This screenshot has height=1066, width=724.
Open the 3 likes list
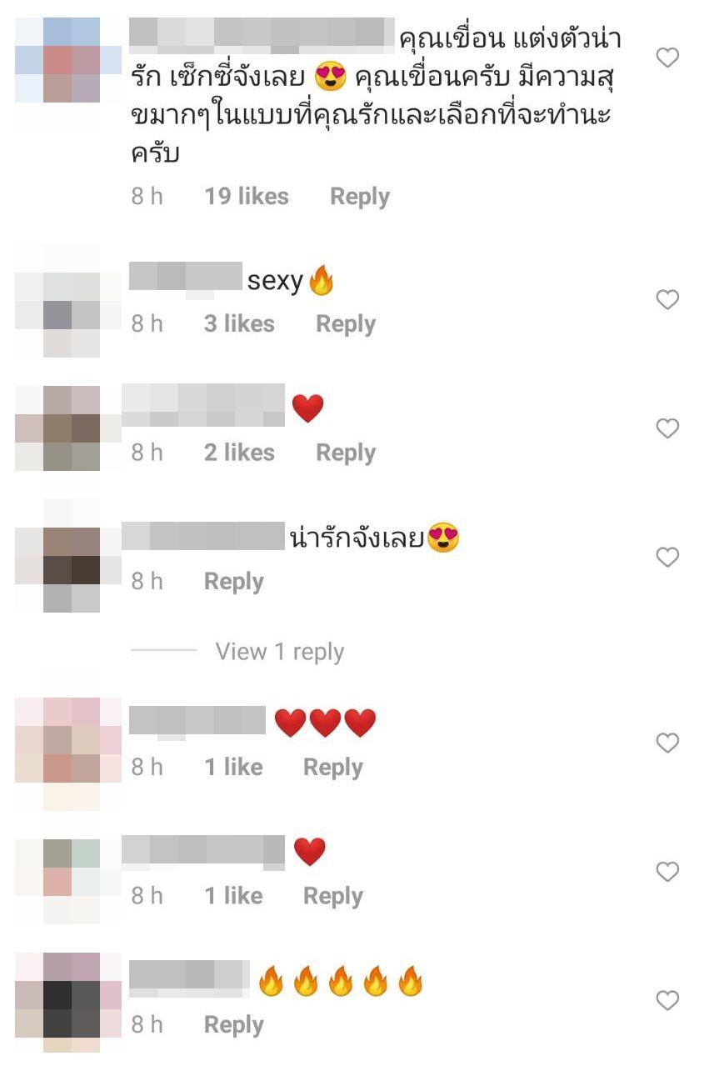(x=239, y=324)
